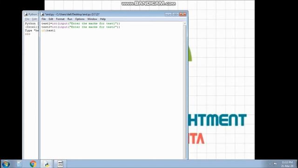The height and width of the screenshot is (168, 298).
Task: Open the file explorer taskbar icon
Action: 19,164
